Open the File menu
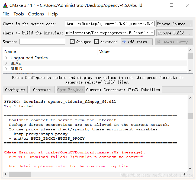This screenshot has width=196, height=180. [6, 14]
